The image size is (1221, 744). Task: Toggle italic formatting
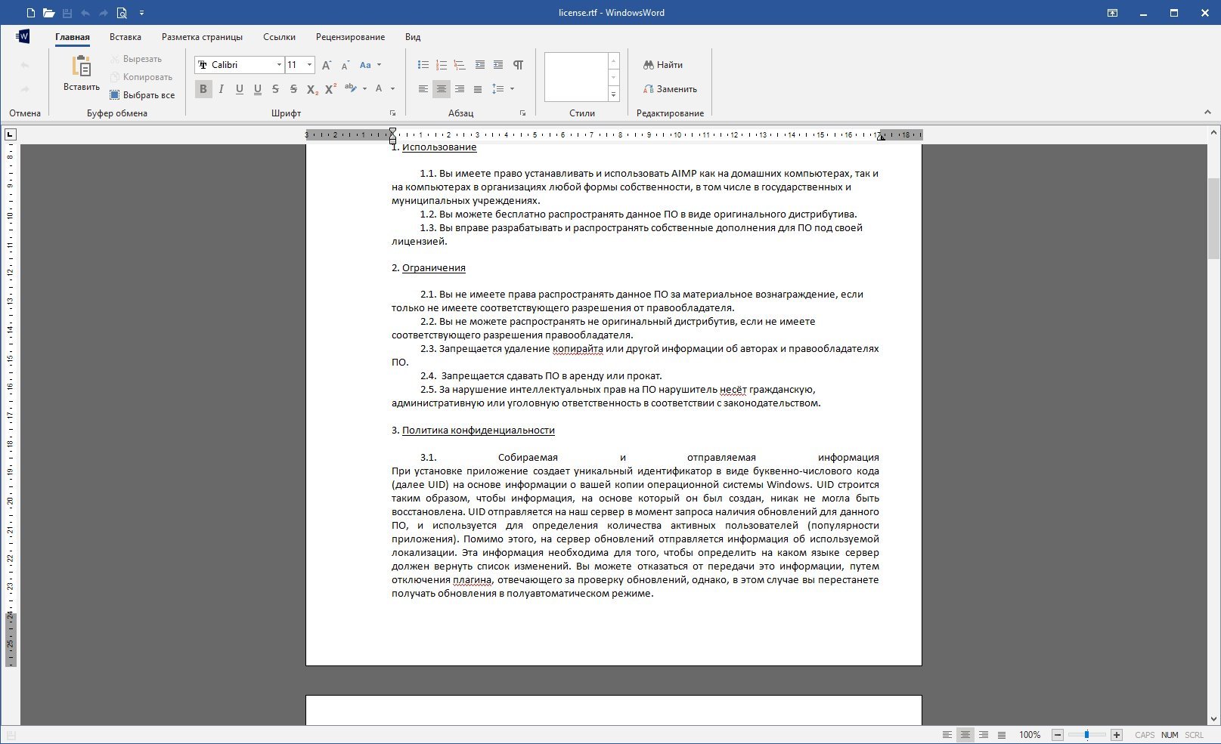(x=221, y=89)
